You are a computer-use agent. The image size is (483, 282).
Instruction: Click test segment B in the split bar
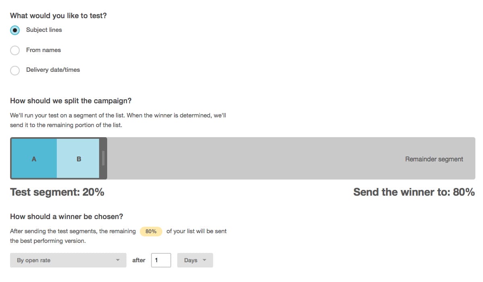79,159
